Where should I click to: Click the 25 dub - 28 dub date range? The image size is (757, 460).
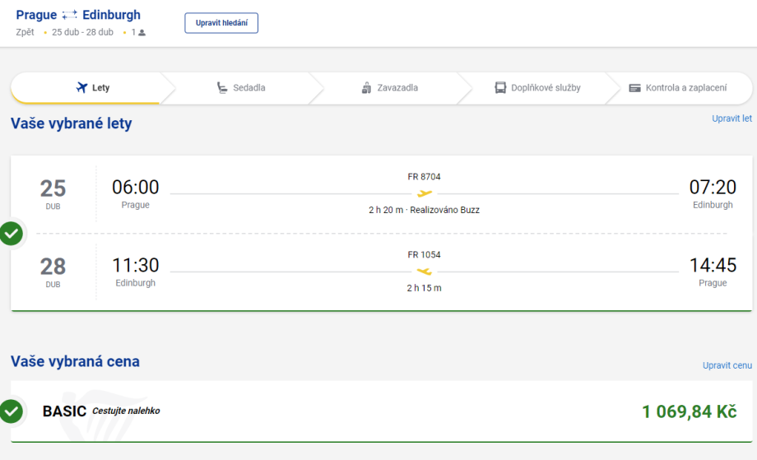[x=81, y=33]
